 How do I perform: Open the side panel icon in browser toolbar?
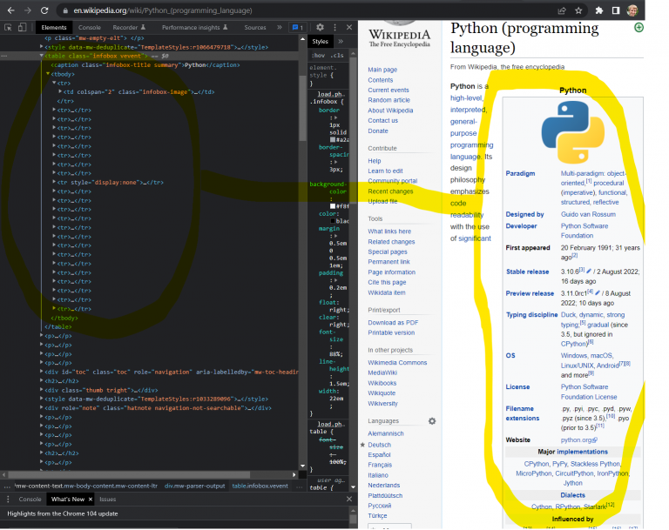point(616,10)
